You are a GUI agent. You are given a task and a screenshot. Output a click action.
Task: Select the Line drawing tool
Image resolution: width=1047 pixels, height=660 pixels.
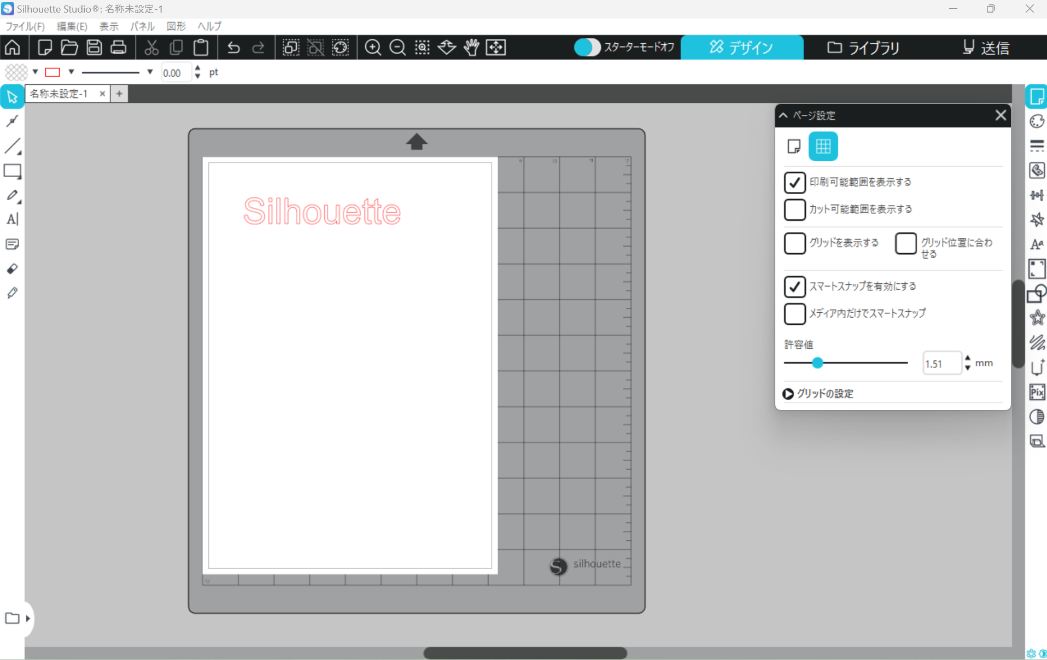coord(12,146)
